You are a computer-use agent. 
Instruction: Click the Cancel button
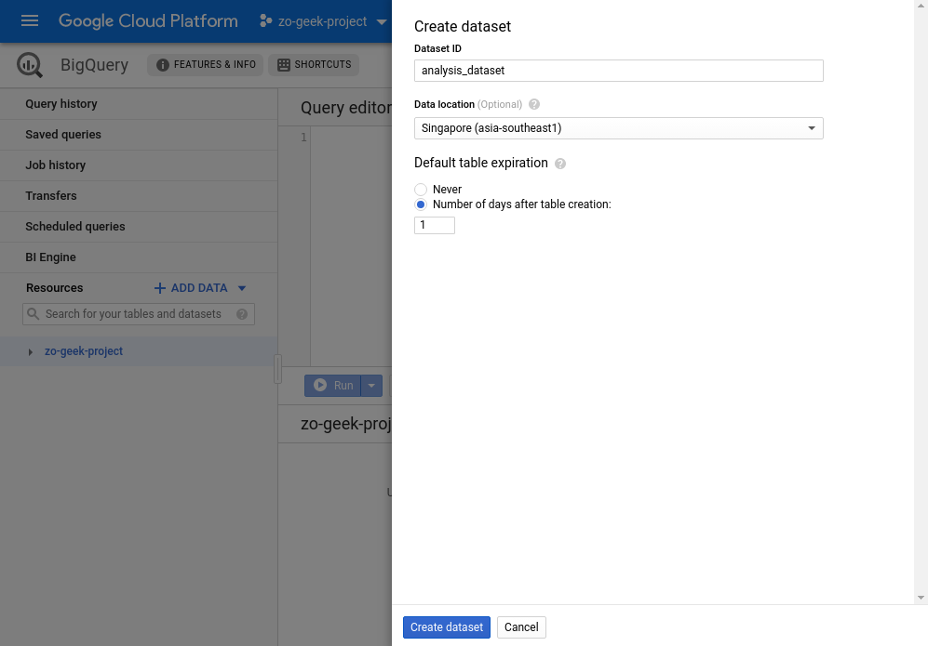coord(521,627)
